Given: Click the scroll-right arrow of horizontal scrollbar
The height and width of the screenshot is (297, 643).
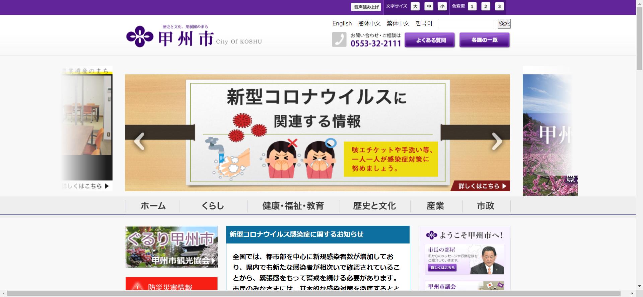Looking at the screenshot, I should [633, 294].
